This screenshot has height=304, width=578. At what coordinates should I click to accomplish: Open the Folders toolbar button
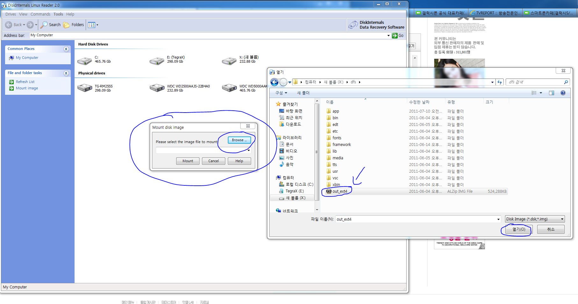(74, 25)
